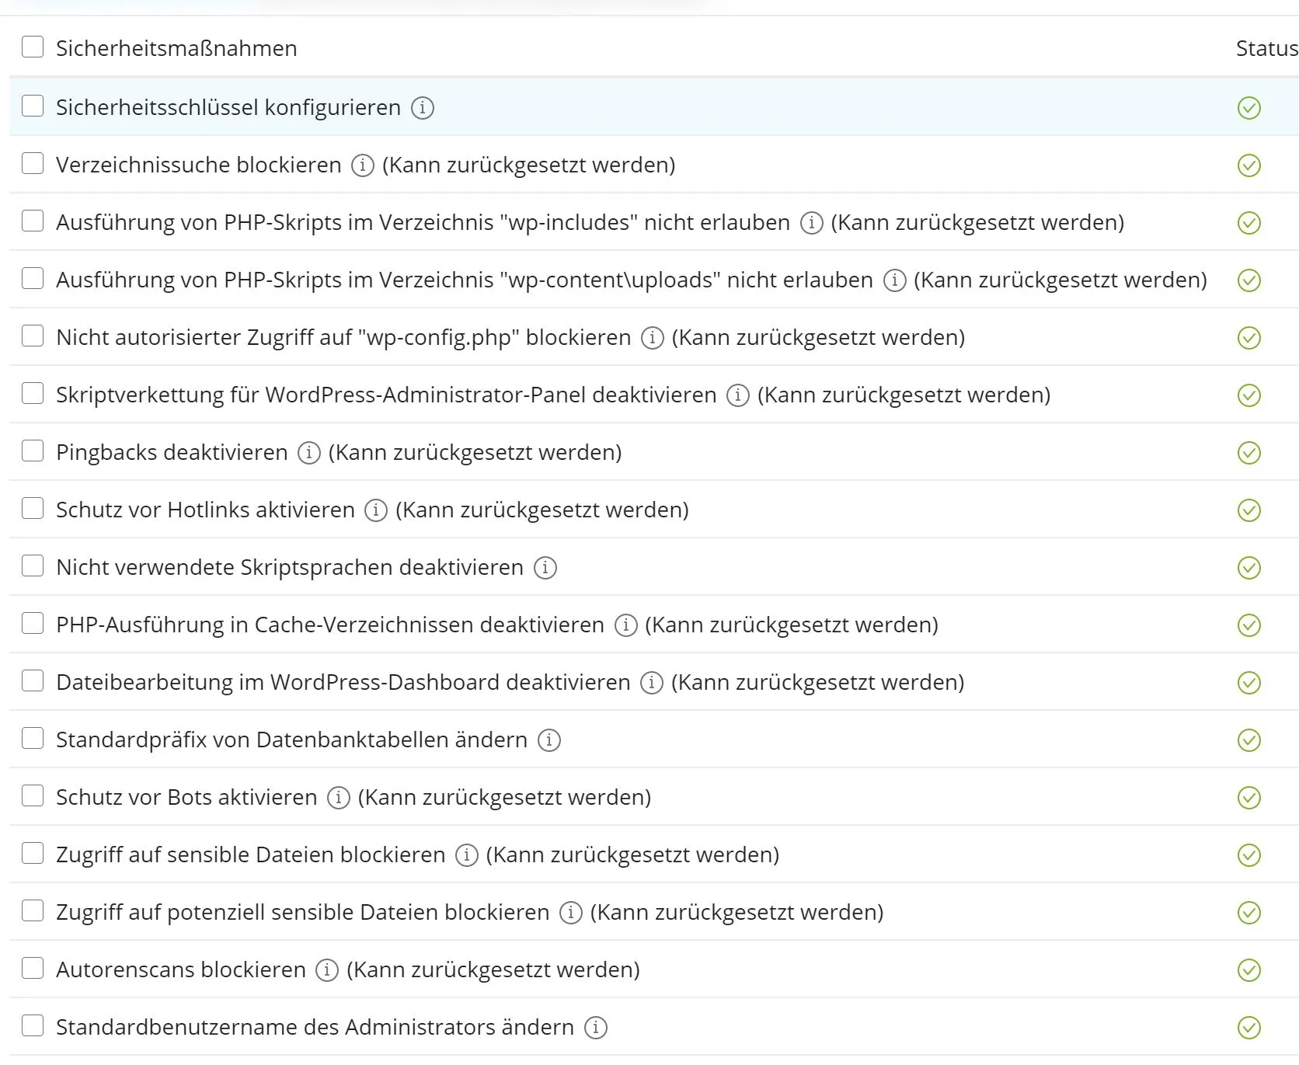The image size is (1299, 1065).
Task: Click status checkmark for Nicht verwendete Skriptsprachen
Action: coord(1249,567)
